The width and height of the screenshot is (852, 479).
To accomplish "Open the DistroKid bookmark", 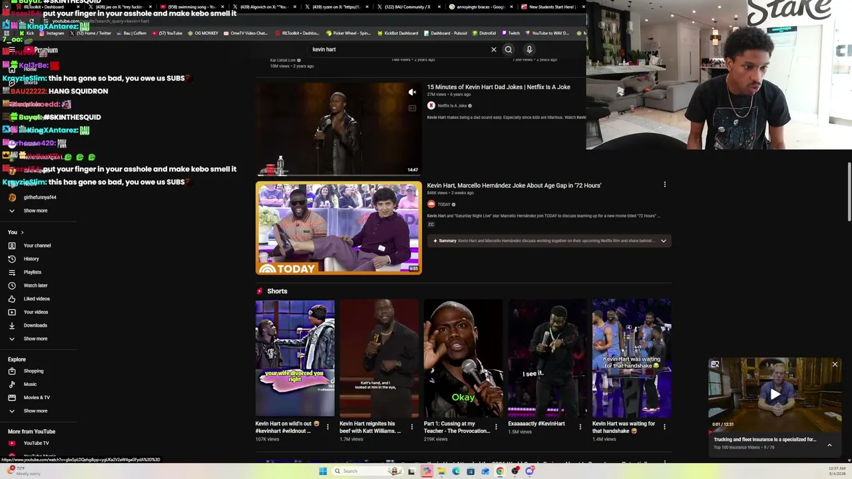I will point(484,33).
